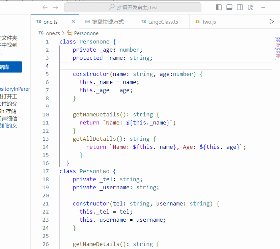Click line number 17 in the gutter
This screenshot has height=249, width=280.
point(46,171)
